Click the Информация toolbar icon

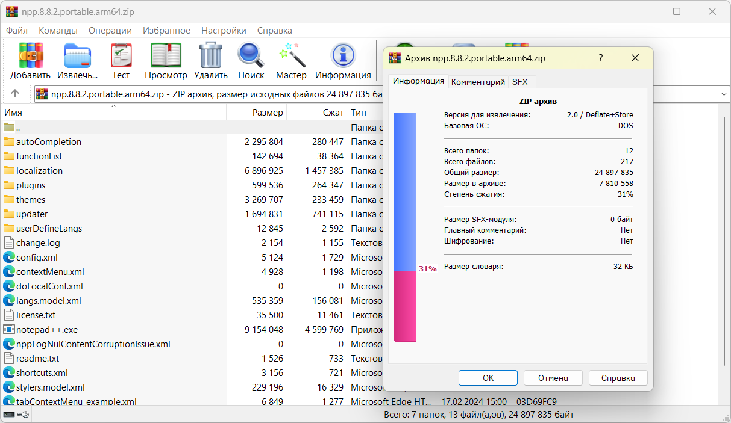pos(343,55)
